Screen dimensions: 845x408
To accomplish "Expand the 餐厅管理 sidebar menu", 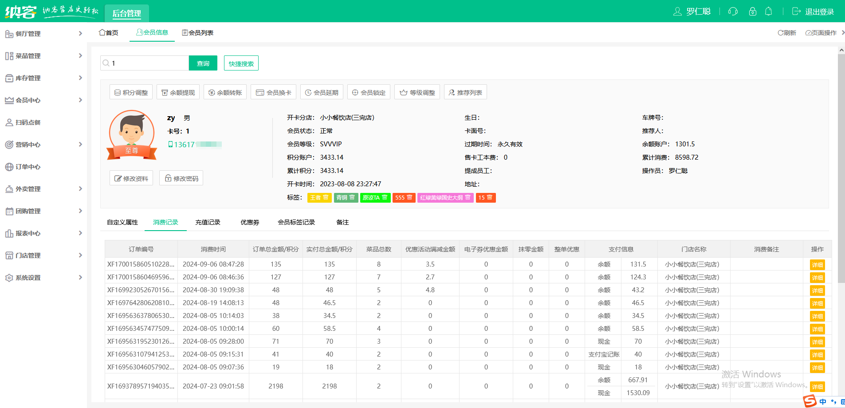I will click(x=43, y=34).
